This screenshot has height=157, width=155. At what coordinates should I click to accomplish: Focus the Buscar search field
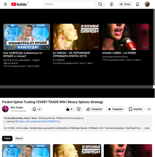click(x=69, y=4)
